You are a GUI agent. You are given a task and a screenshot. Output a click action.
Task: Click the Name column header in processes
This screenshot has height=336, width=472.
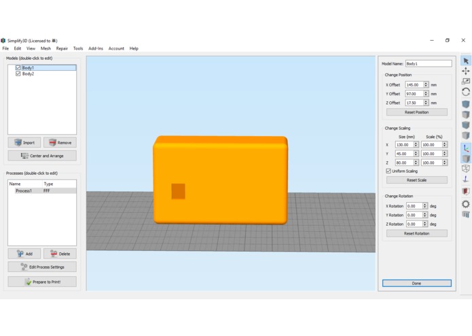[15, 184]
